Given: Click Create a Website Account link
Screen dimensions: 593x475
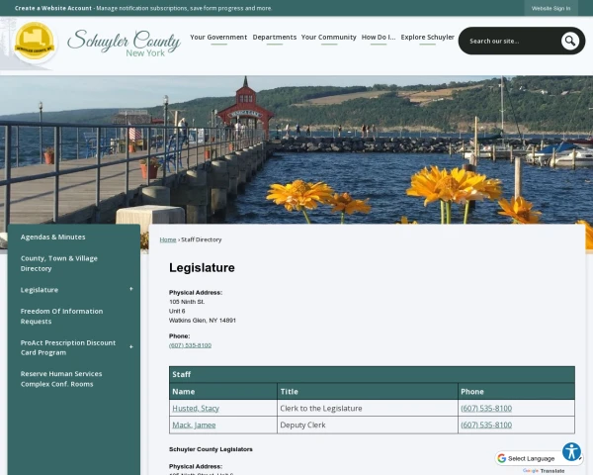Looking at the screenshot, I should [53, 8].
